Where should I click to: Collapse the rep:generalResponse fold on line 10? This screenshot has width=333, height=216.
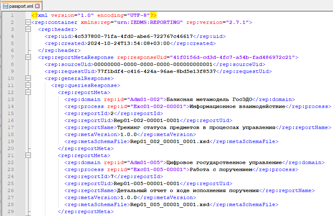[28, 78]
